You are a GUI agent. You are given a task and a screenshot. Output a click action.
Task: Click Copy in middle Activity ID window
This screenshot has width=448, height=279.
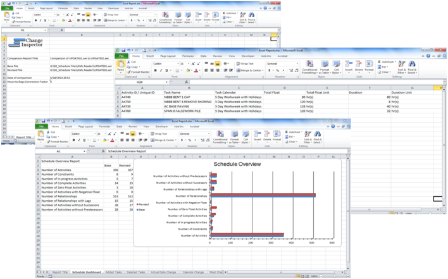point(134,67)
